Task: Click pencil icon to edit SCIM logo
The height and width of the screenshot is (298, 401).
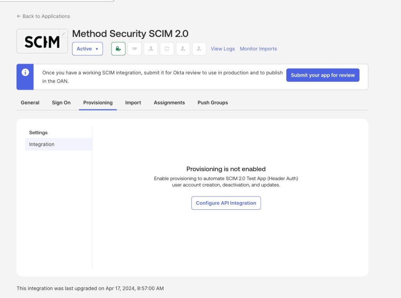Action: point(63,34)
